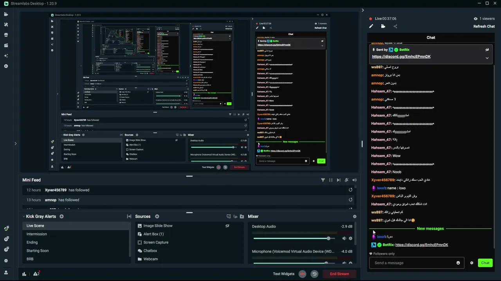Open the widget/audio source icon in Sources header

pos(235,216)
